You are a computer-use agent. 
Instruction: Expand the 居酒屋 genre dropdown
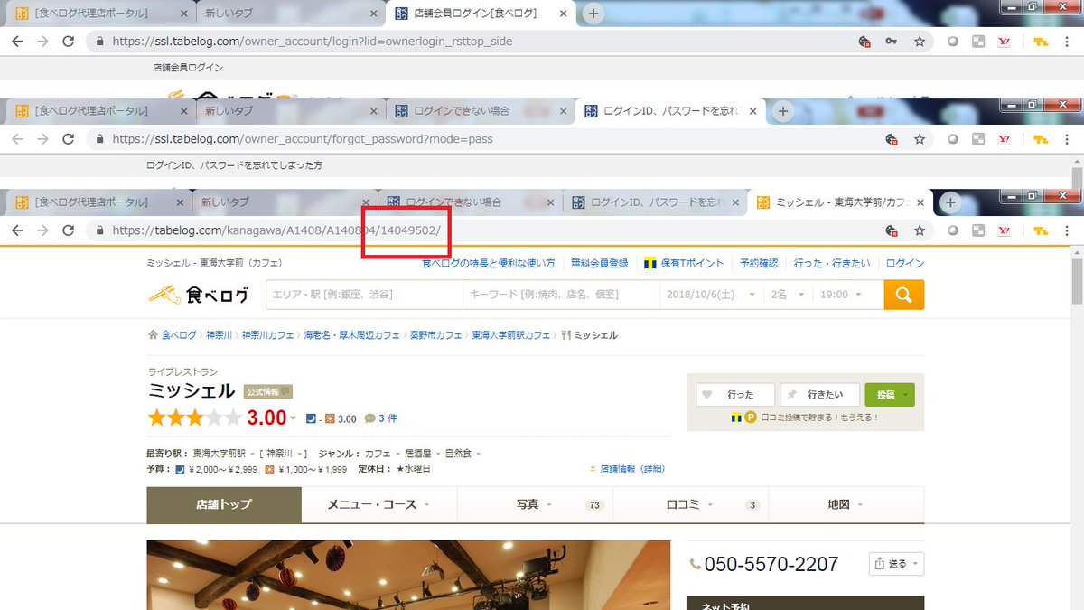coord(438,454)
